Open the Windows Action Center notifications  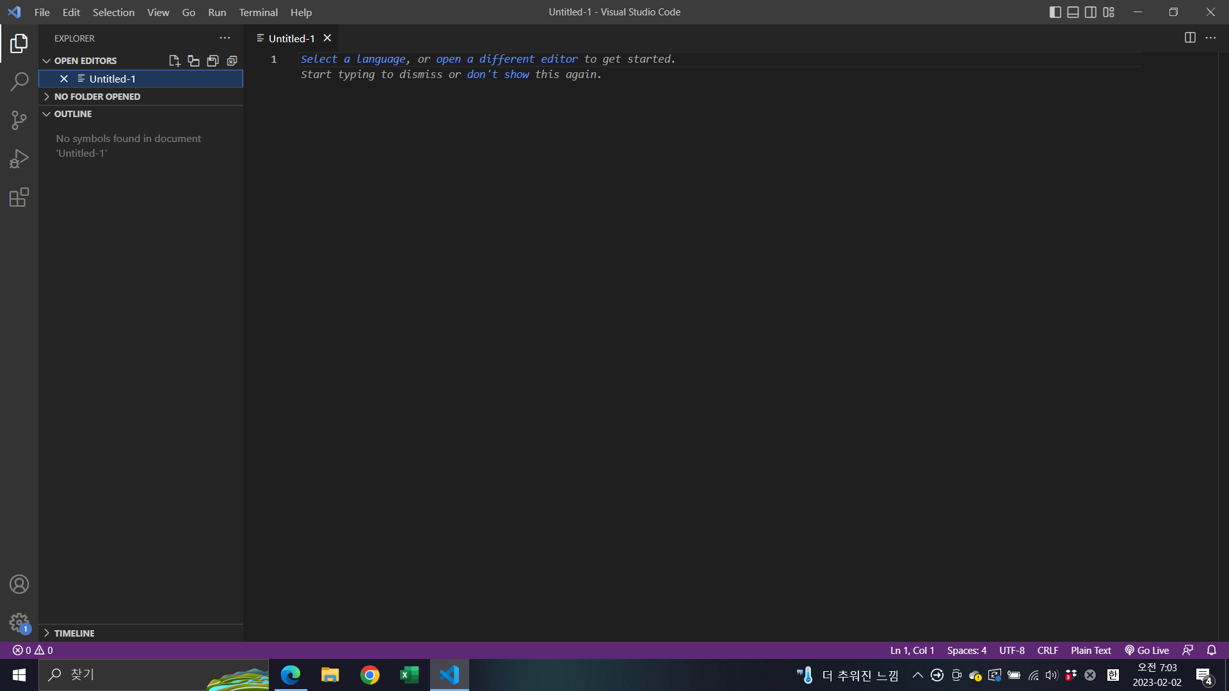pos(1204,675)
